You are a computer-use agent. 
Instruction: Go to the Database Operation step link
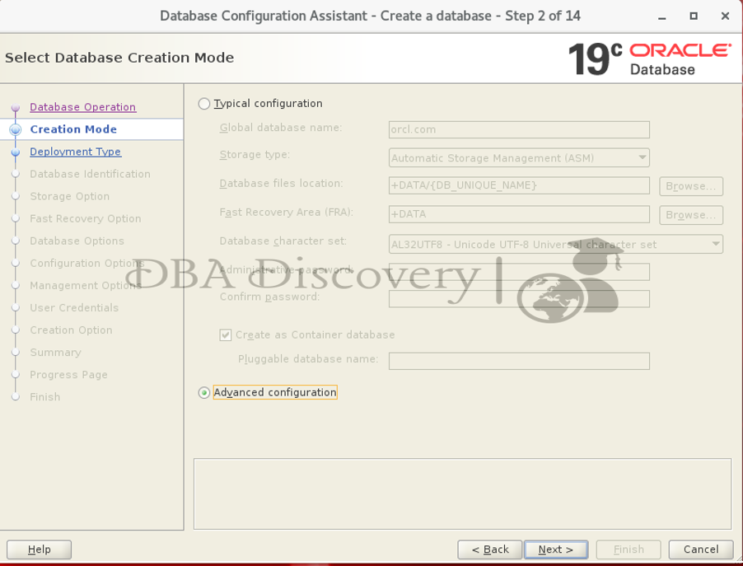click(x=82, y=107)
